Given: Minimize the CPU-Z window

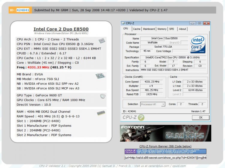Looking at the screenshot, I should pos(192,23).
